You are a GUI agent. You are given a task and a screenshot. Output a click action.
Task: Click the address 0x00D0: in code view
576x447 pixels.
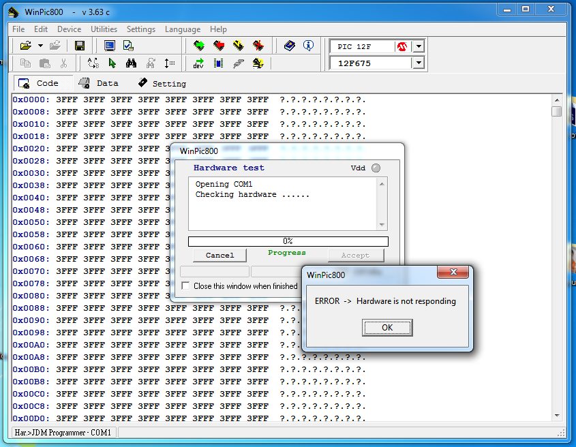pos(31,418)
